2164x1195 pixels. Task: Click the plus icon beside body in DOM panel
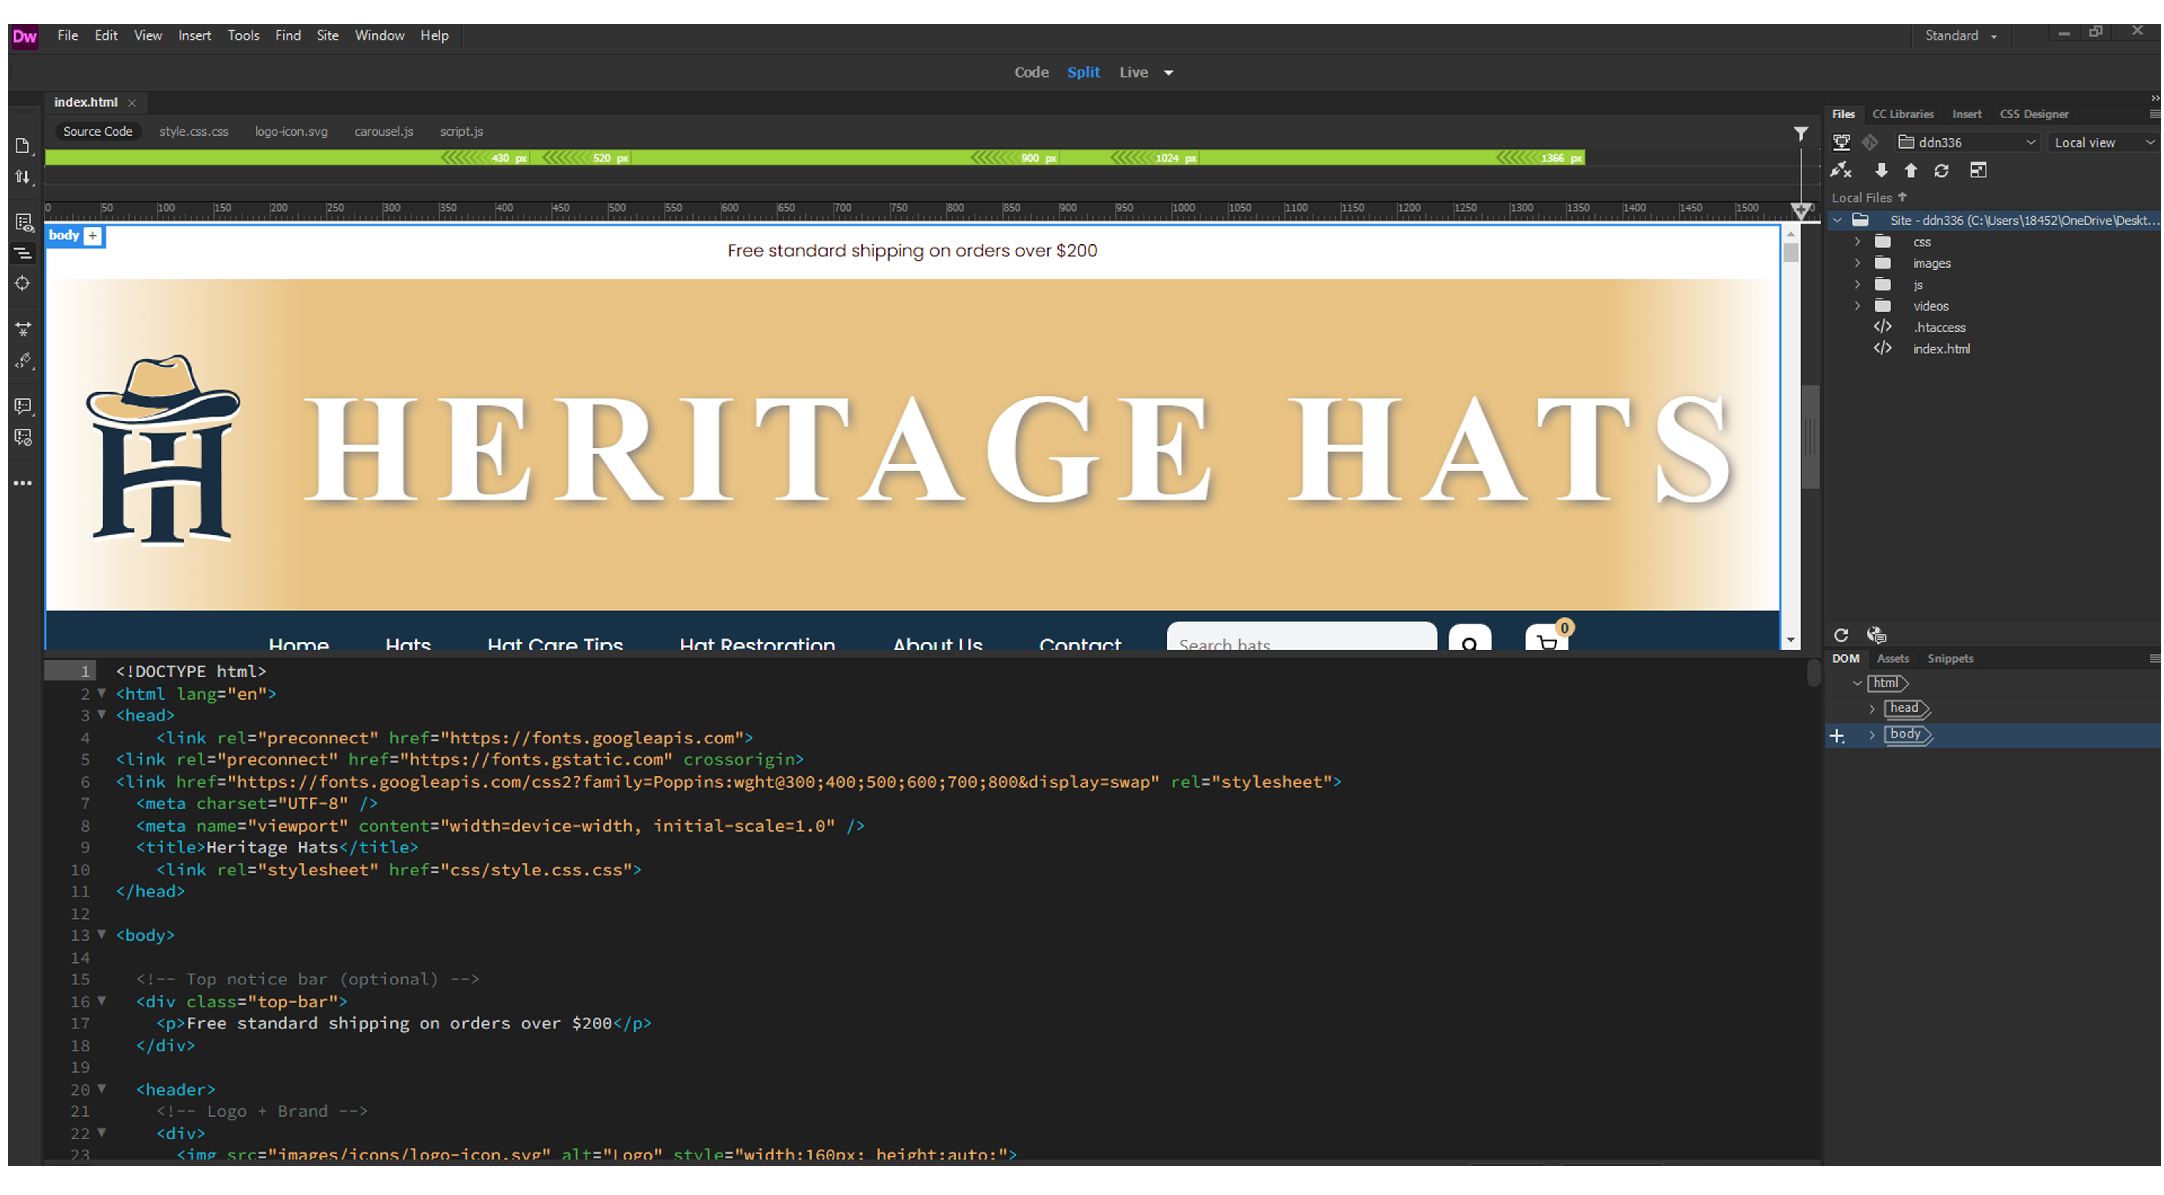point(1837,736)
